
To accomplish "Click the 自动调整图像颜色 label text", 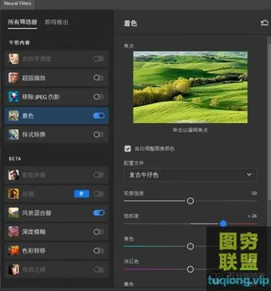I will pos(155,148).
